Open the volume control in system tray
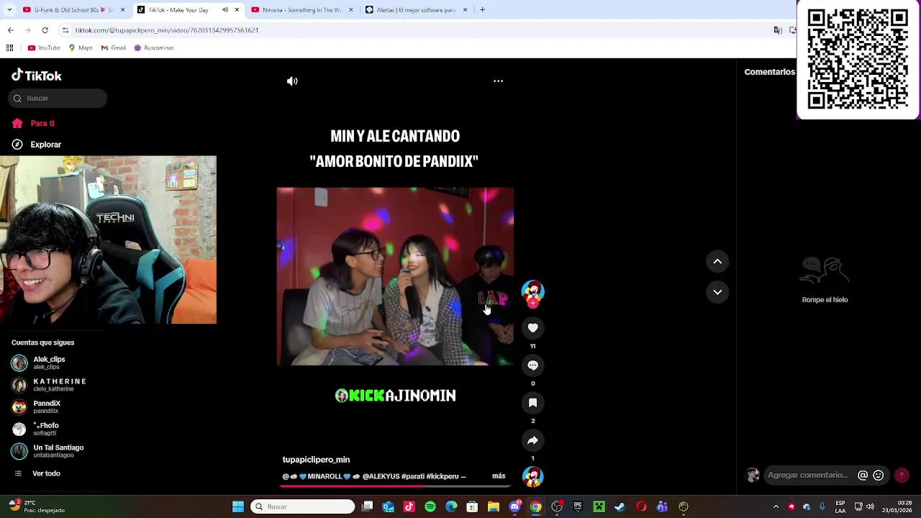 [870, 506]
